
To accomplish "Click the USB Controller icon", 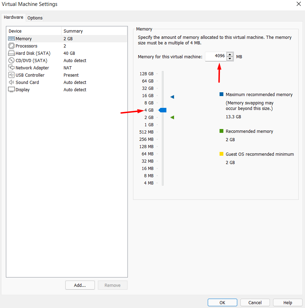I will [x=11, y=75].
